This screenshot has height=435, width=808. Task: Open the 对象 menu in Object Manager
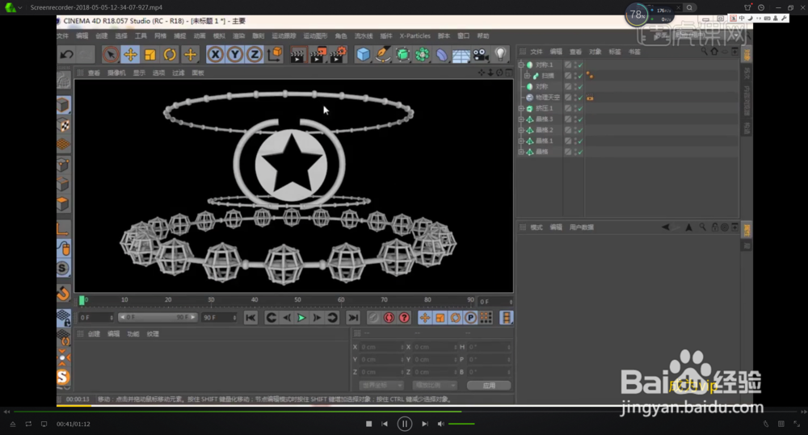click(595, 52)
